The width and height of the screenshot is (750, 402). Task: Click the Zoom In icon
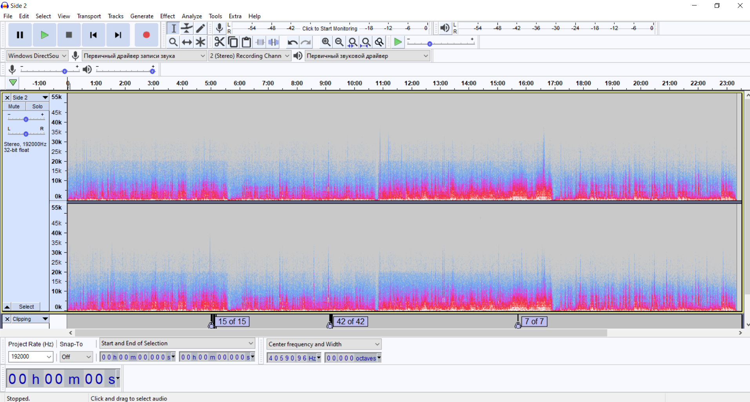[326, 42]
